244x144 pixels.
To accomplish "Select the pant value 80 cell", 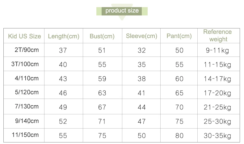I will [x=179, y=136].
